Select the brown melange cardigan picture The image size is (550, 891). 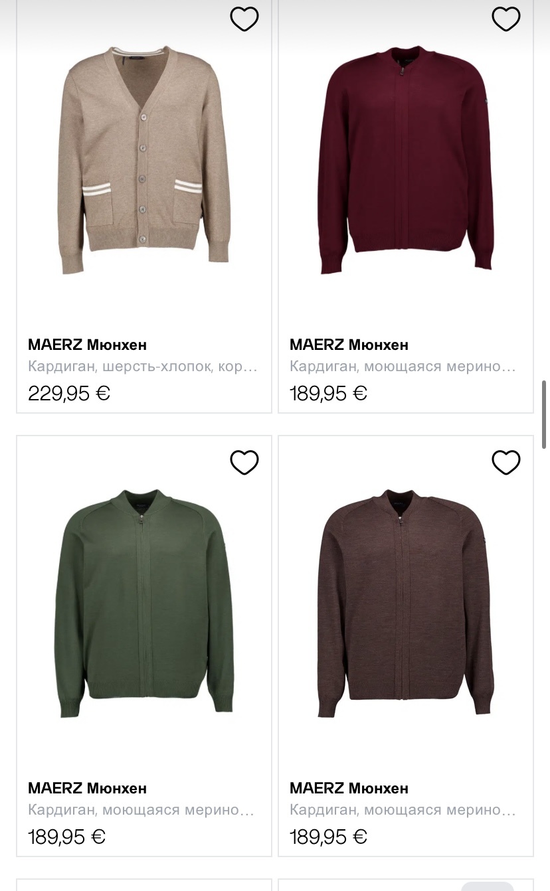[406, 603]
